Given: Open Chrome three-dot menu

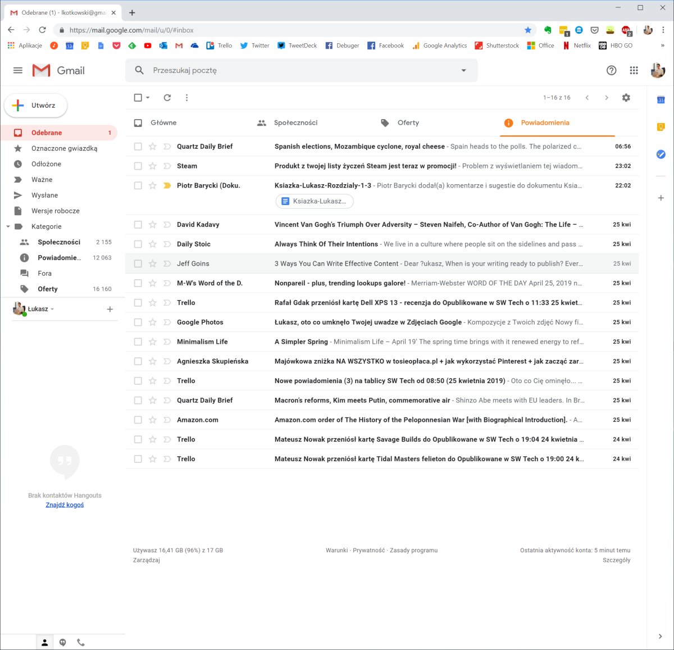Looking at the screenshot, I should tap(663, 30).
